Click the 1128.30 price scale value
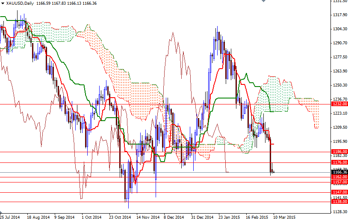Screen dimensions: 348x220 (340, 212)
